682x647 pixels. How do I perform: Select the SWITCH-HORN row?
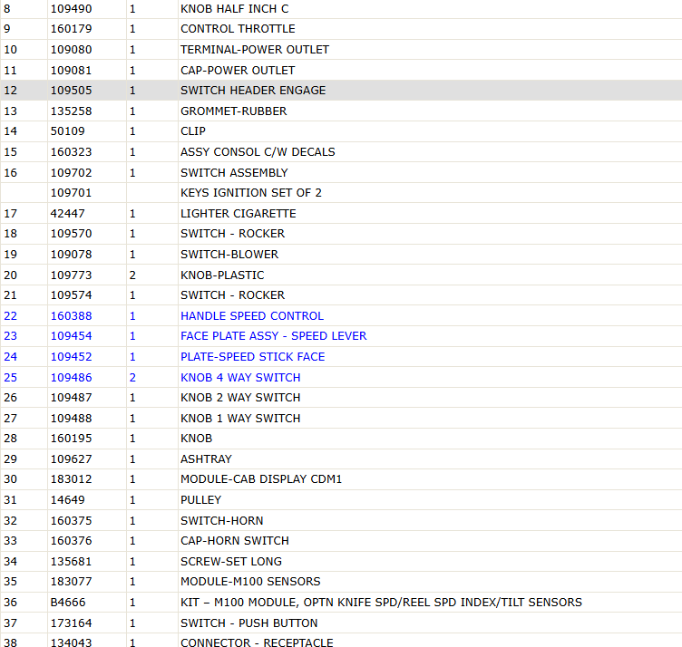341,520
